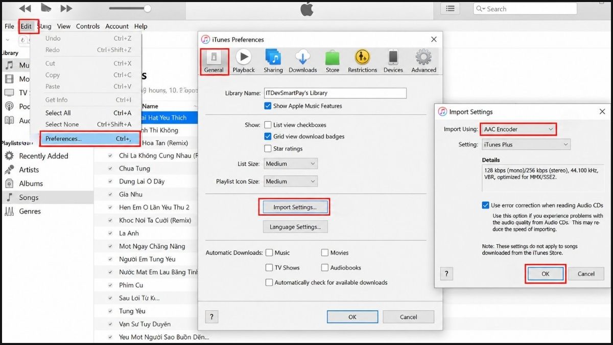Click the Artists microphone icon in sidebar

tap(9, 170)
